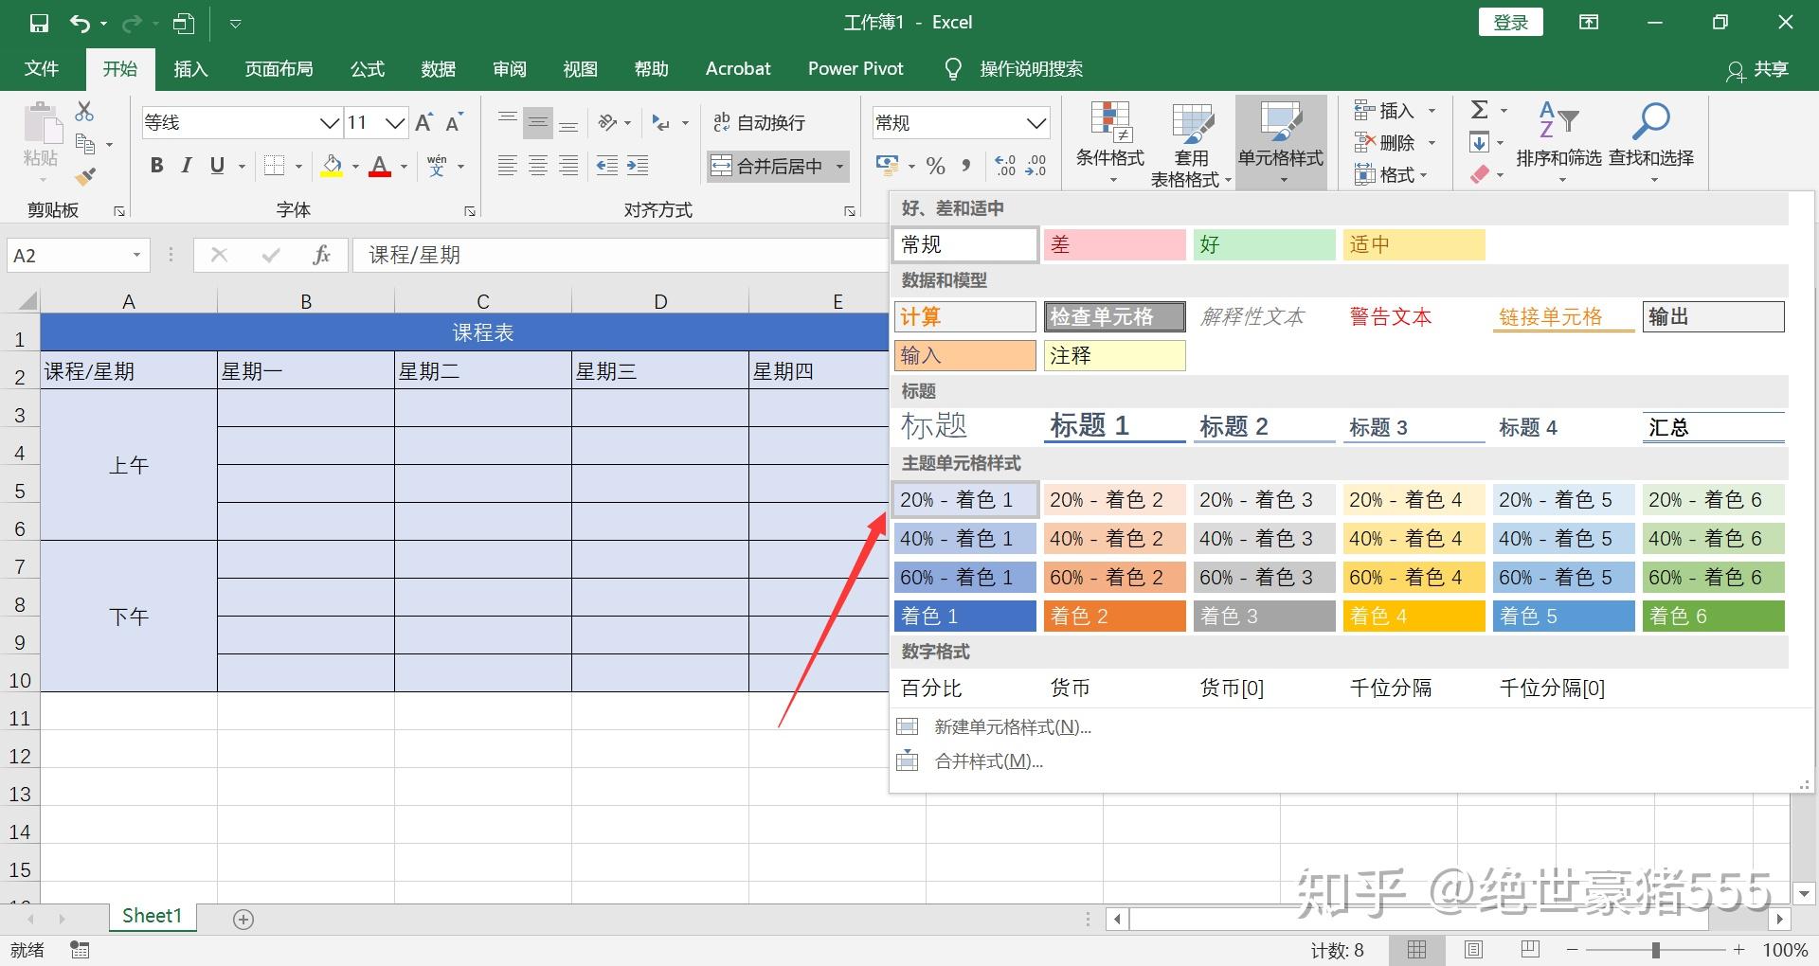1819x966 pixels.
Task: Switch to Page Break Preview in status bar
Action: pyautogui.click(x=1529, y=949)
